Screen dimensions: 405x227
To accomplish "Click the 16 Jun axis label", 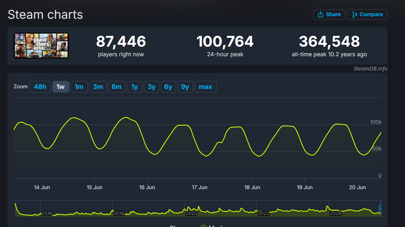I will pos(147,187).
